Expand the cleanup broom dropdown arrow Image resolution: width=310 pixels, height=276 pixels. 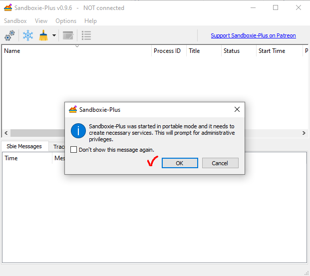(x=54, y=35)
